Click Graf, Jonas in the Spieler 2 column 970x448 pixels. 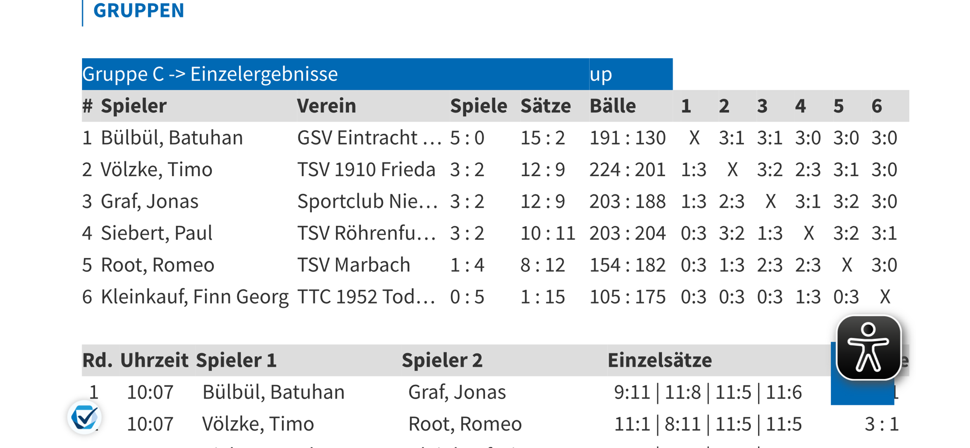pyautogui.click(x=457, y=392)
